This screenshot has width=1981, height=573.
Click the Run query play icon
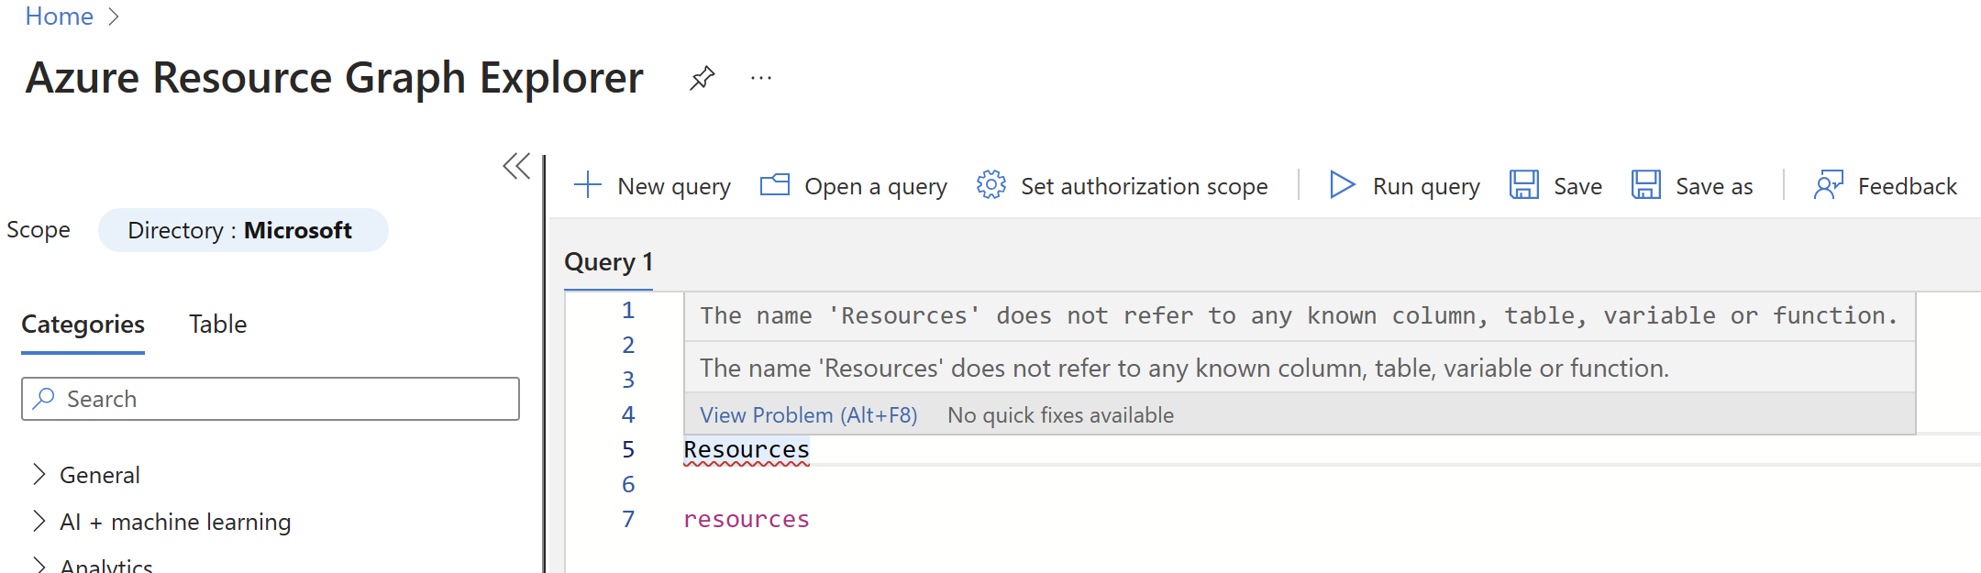tap(1342, 185)
